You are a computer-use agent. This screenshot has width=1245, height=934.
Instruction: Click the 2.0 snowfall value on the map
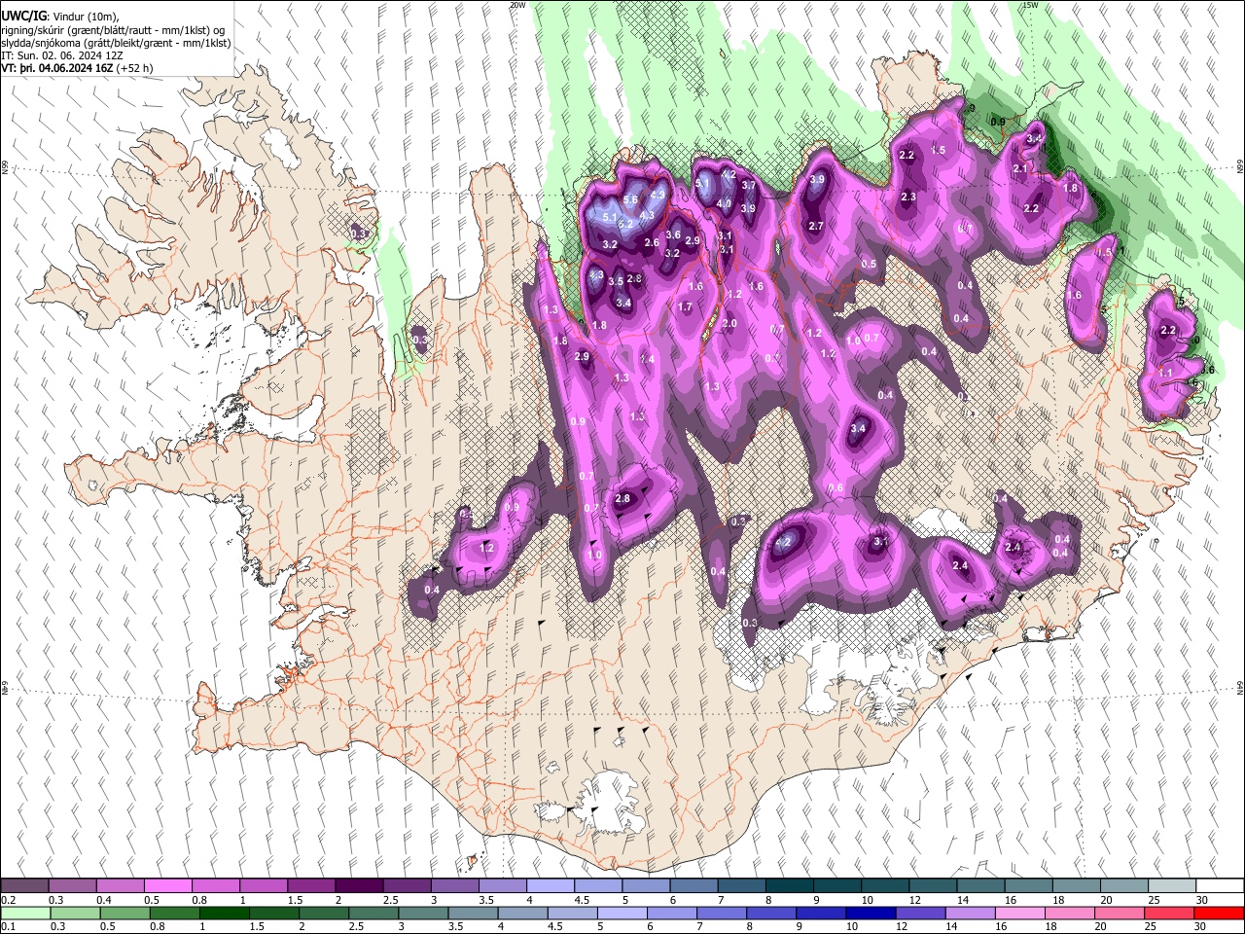coord(729,323)
